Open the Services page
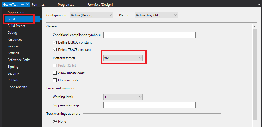Image resolution: width=262 pixels, height=127 pixels. tap(13, 46)
